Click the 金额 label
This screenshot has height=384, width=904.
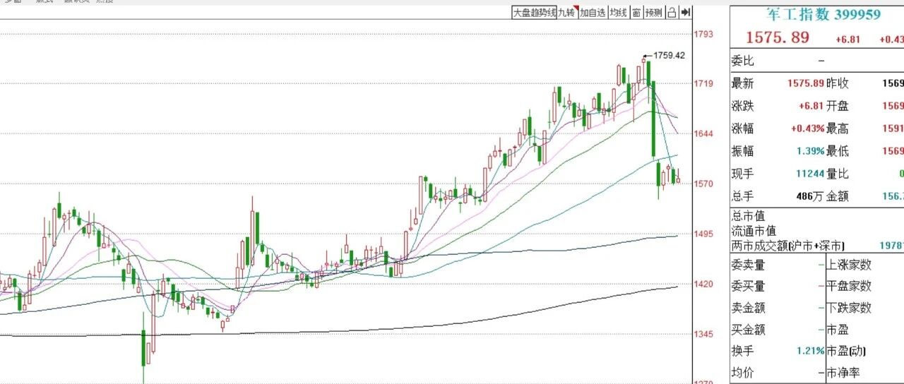(x=838, y=197)
